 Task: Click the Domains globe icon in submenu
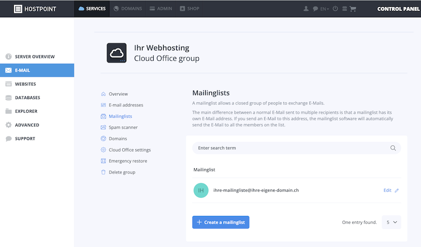103,138
